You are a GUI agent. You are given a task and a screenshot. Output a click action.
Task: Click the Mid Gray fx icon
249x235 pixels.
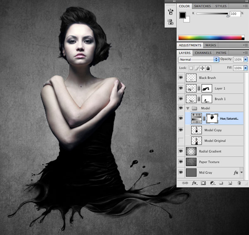pos(236,172)
